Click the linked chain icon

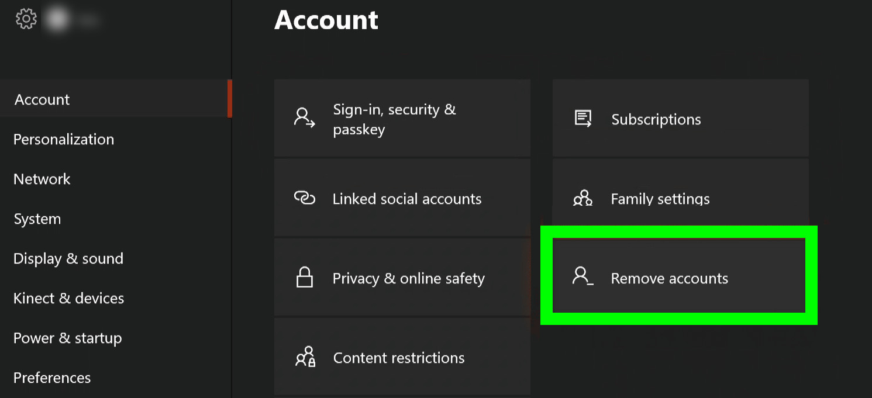[304, 199]
